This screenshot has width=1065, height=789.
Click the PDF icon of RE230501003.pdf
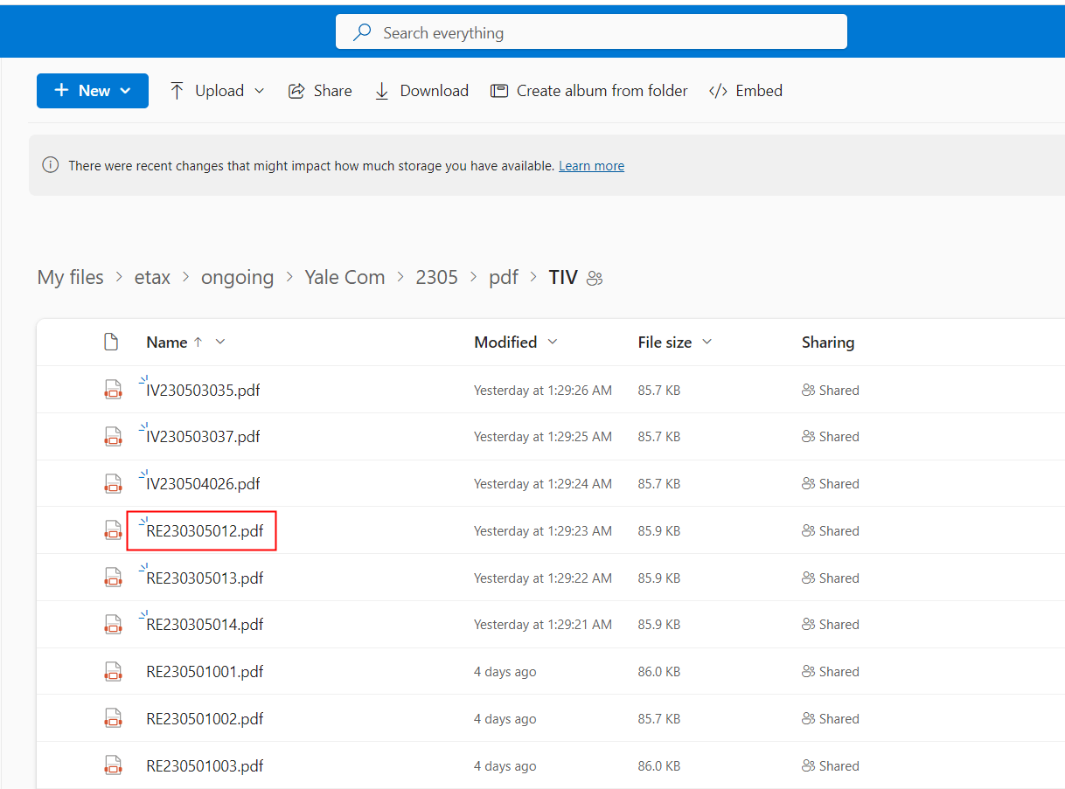point(113,766)
